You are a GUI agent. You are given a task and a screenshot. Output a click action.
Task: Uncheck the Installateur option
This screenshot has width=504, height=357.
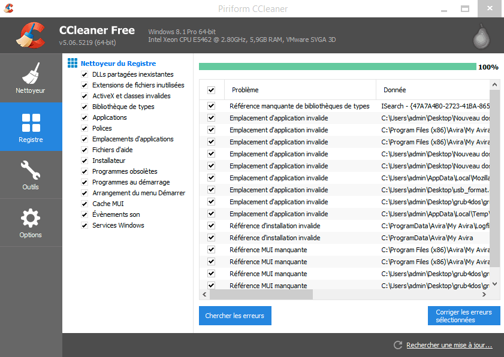pos(84,161)
